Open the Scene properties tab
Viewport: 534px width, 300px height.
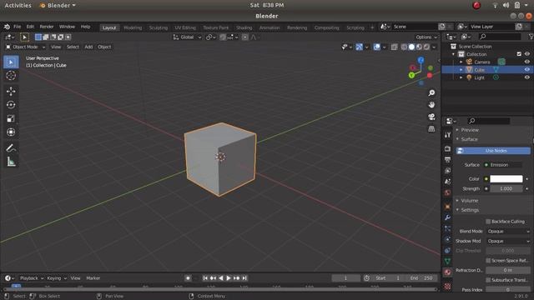(x=447, y=182)
